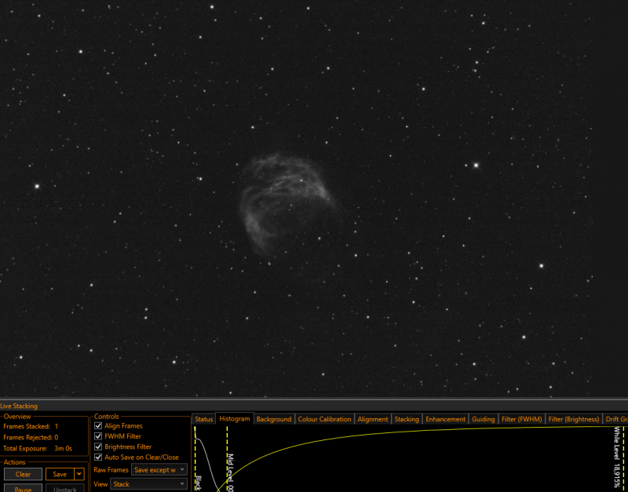The width and height of the screenshot is (628, 492).
Task: Open the Raw Frames dropdown
Action: coord(159,470)
